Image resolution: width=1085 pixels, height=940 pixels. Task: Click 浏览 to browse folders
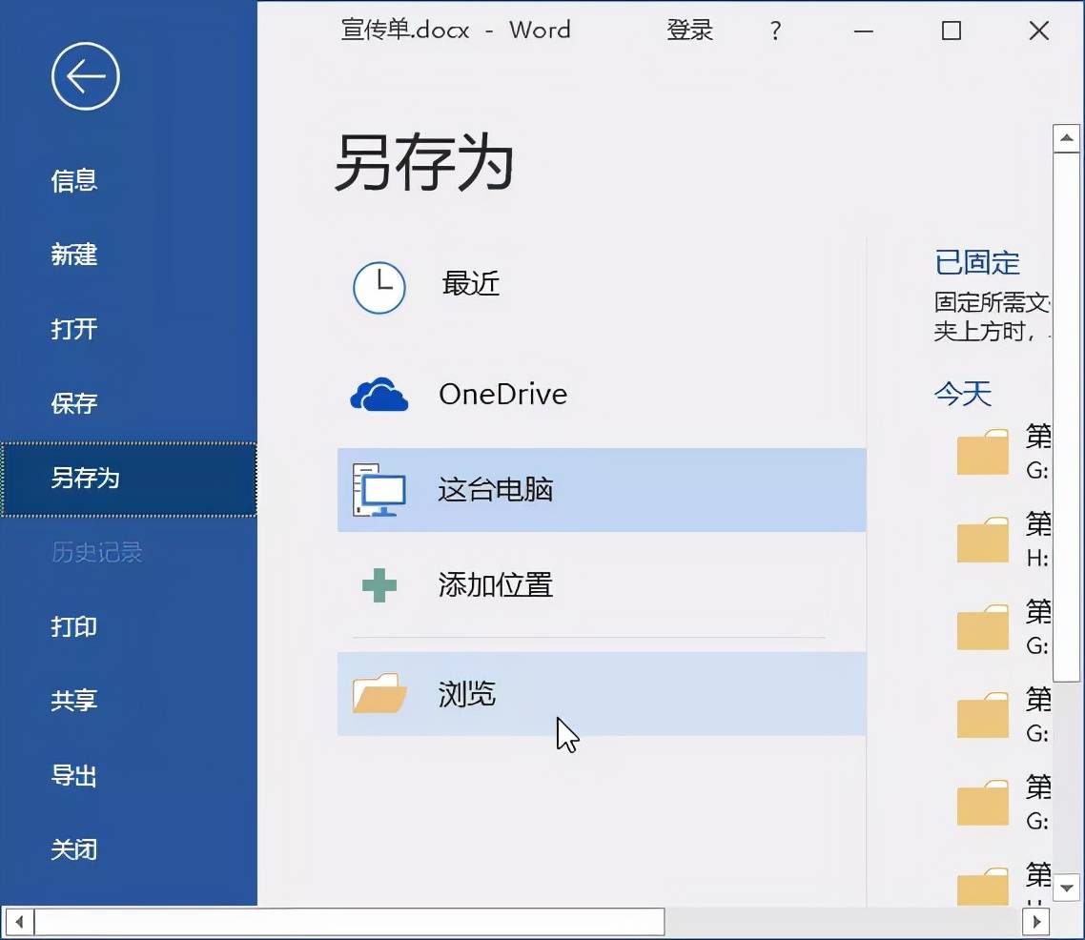coord(602,693)
